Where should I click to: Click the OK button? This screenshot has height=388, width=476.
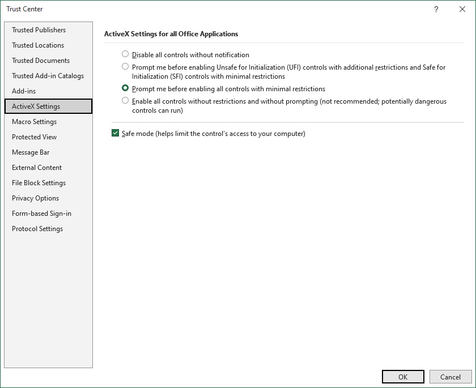click(x=403, y=377)
